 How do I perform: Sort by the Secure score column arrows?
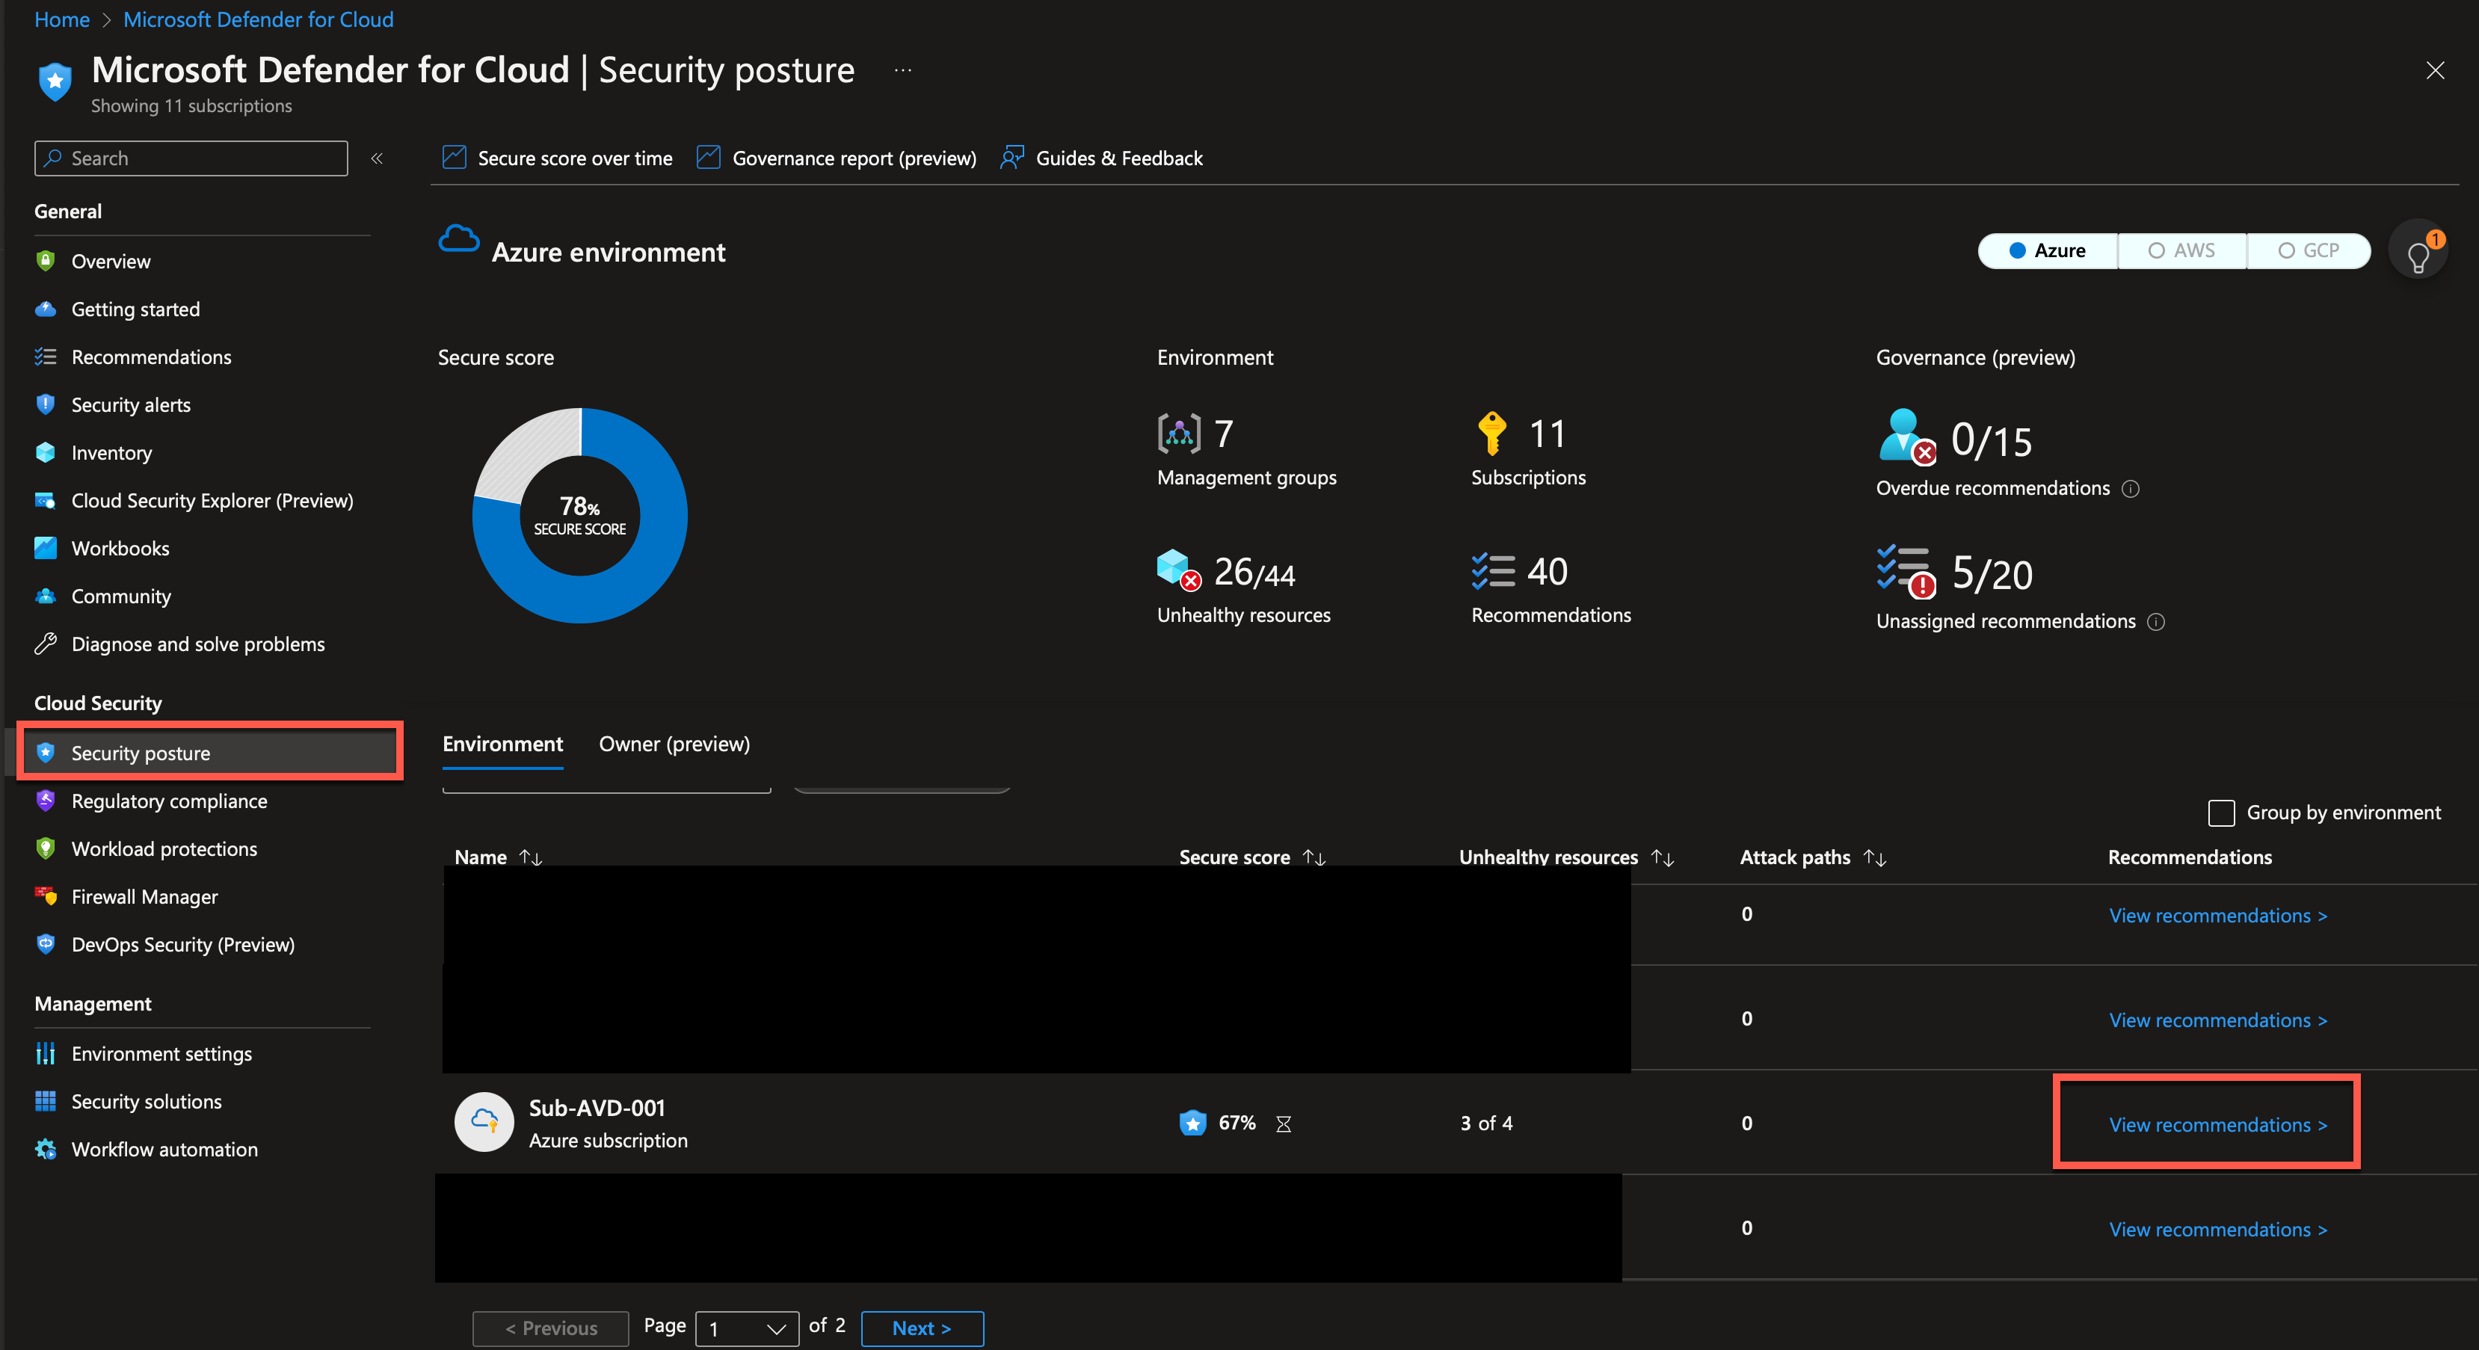click(x=1314, y=857)
